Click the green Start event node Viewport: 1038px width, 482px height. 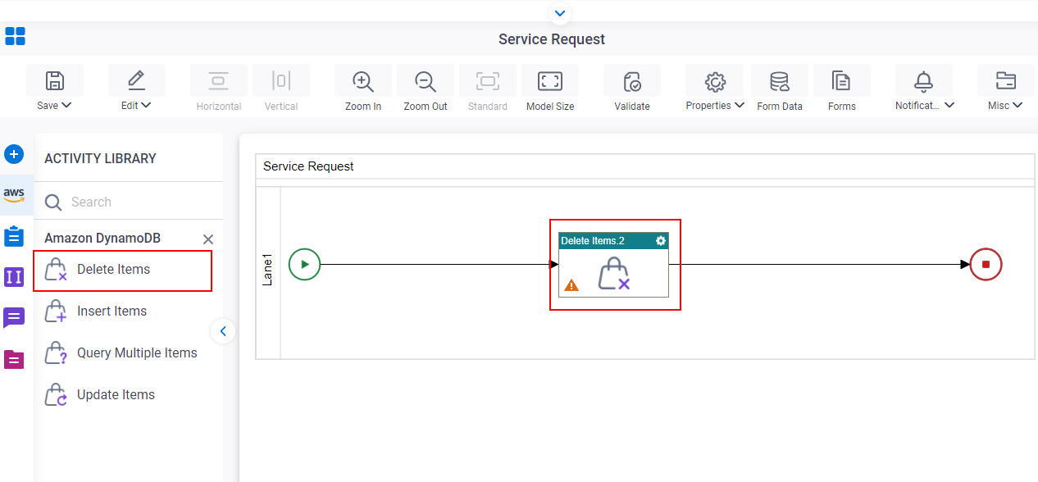[304, 264]
